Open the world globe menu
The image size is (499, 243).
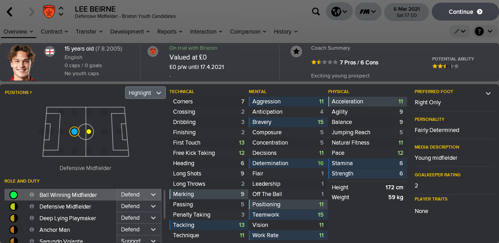click(x=338, y=12)
